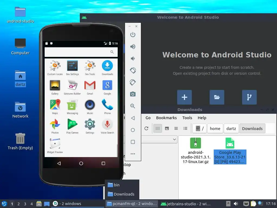The height and width of the screenshot is (208, 277).
Task: Select Google Play Store APK file
Action: [x=230, y=151]
